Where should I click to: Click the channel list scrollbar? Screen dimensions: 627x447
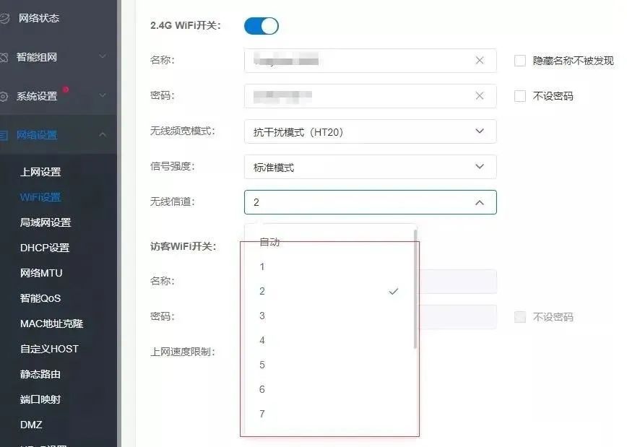coord(415,290)
